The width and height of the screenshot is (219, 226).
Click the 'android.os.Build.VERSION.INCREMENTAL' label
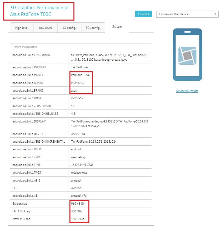point(39,141)
